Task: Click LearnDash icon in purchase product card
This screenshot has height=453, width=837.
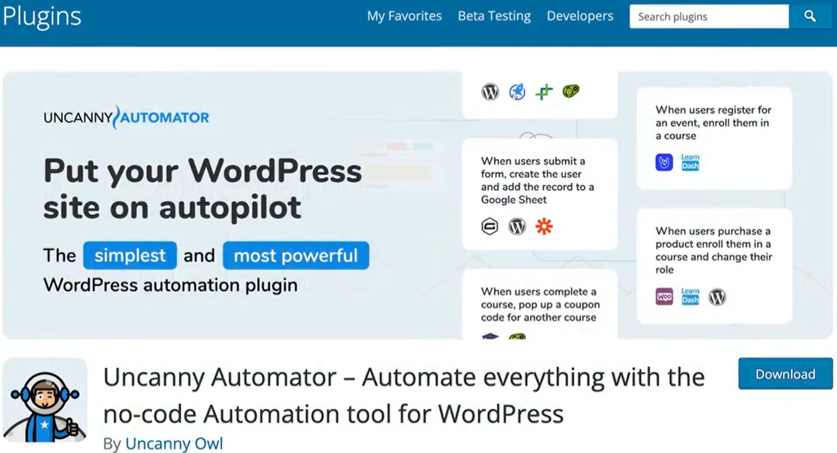Action: click(x=690, y=297)
